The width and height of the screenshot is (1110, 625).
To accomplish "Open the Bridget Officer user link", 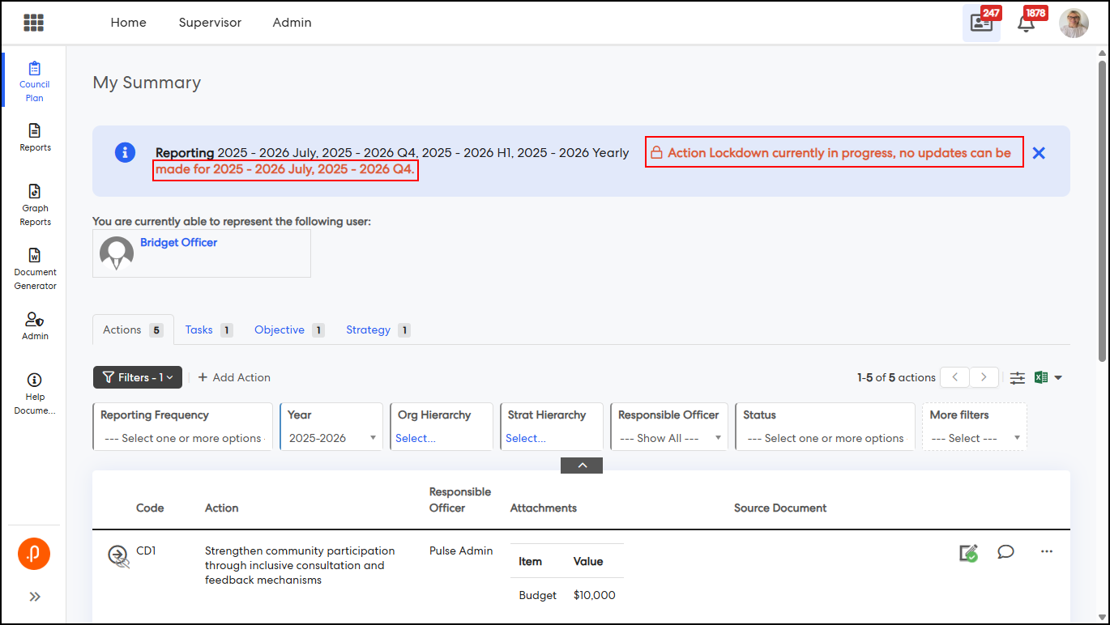I will tap(178, 242).
